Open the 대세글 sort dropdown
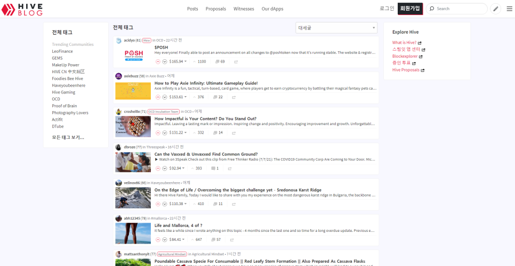Viewport: 515px width, 266px height. pyautogui.click(x=336, y=28)
